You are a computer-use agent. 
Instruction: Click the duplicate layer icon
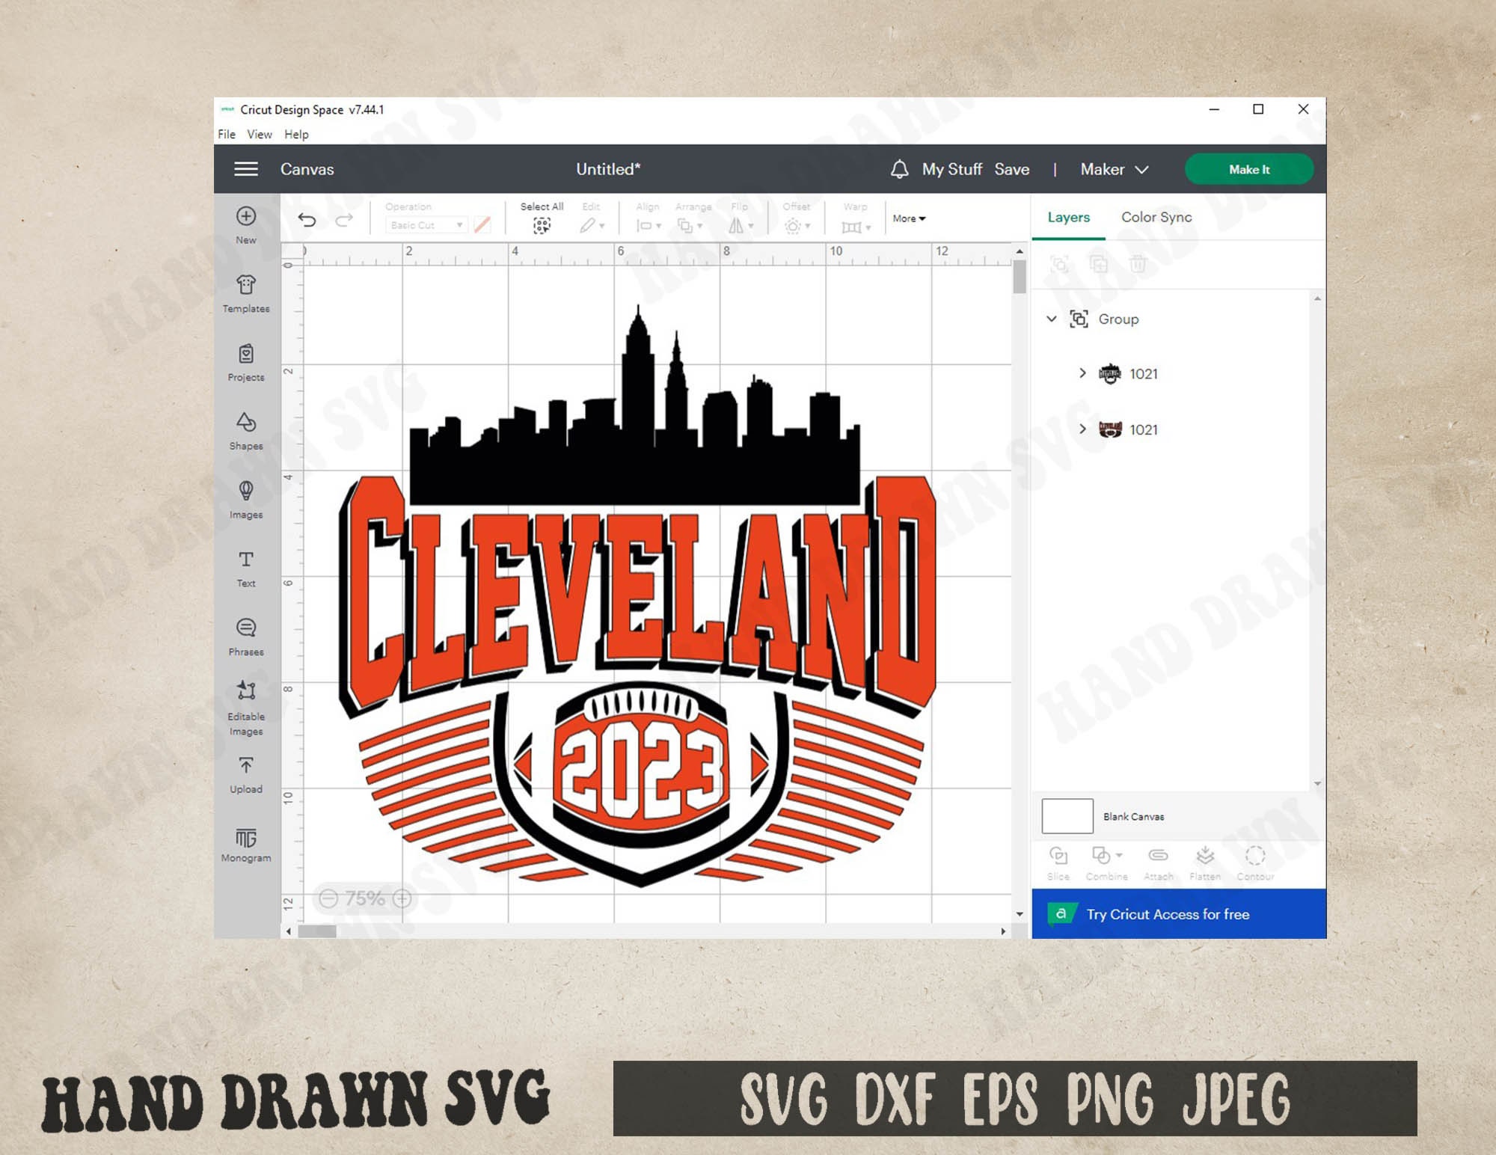point(1099,263)
